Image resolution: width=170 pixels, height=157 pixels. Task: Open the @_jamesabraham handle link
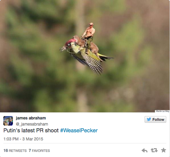click(32, 124)
